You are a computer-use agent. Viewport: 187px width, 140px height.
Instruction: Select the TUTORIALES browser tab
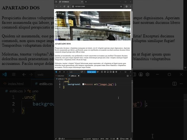(x=71, y=2)
